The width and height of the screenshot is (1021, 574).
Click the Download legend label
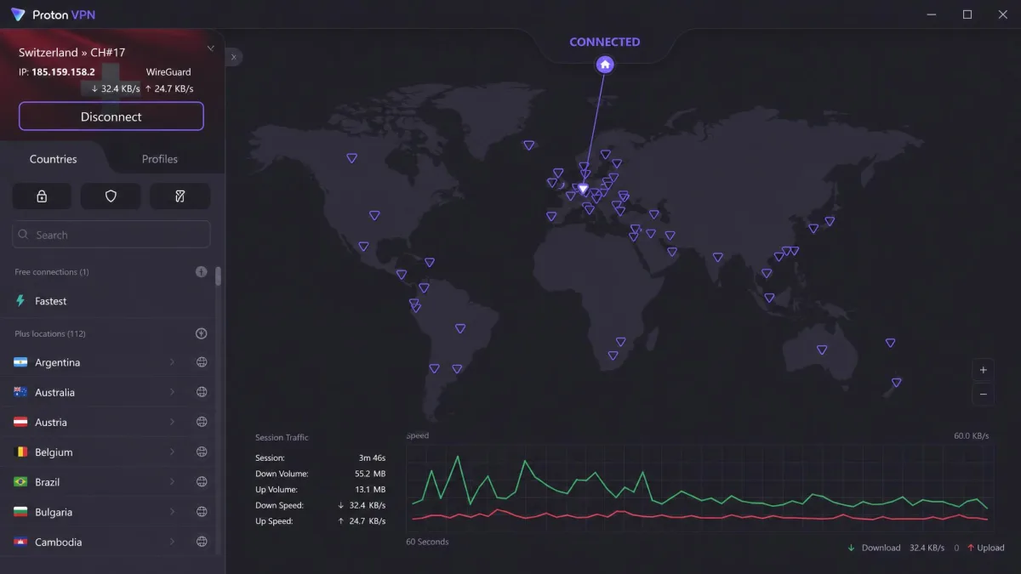pyautogui.click(x=881, y=548)
